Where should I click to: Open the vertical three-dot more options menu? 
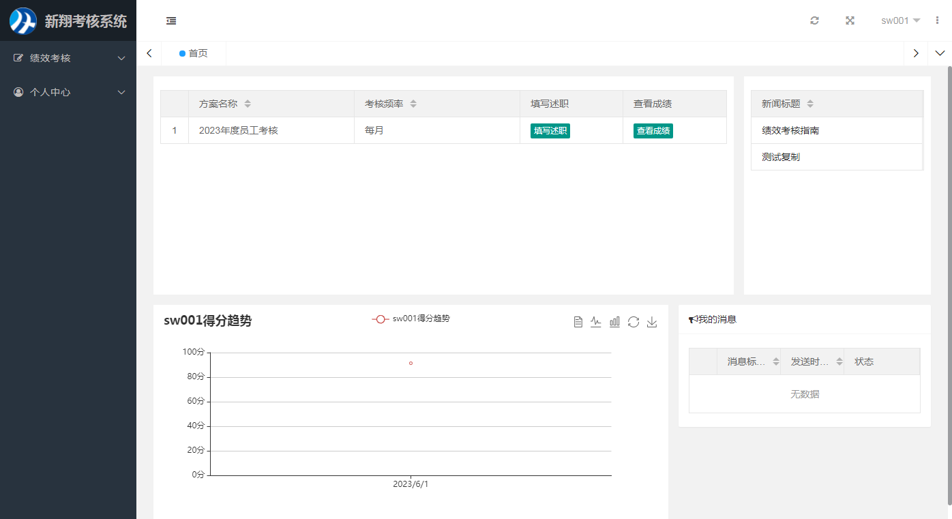(x=937, y=20)
